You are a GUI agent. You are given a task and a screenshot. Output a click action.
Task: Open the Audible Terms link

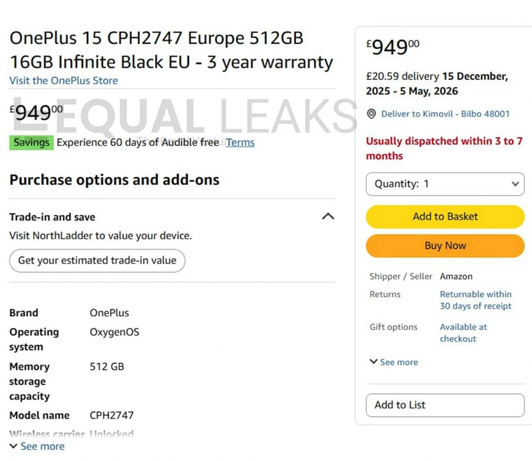pos(239,142)
